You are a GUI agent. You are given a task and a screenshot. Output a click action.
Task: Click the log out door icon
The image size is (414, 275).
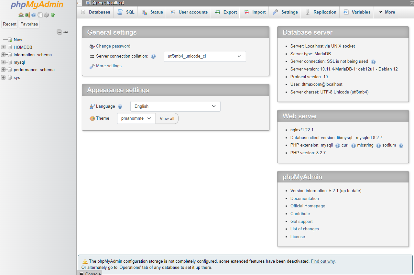pyautogui.click(x=27, y=15)
